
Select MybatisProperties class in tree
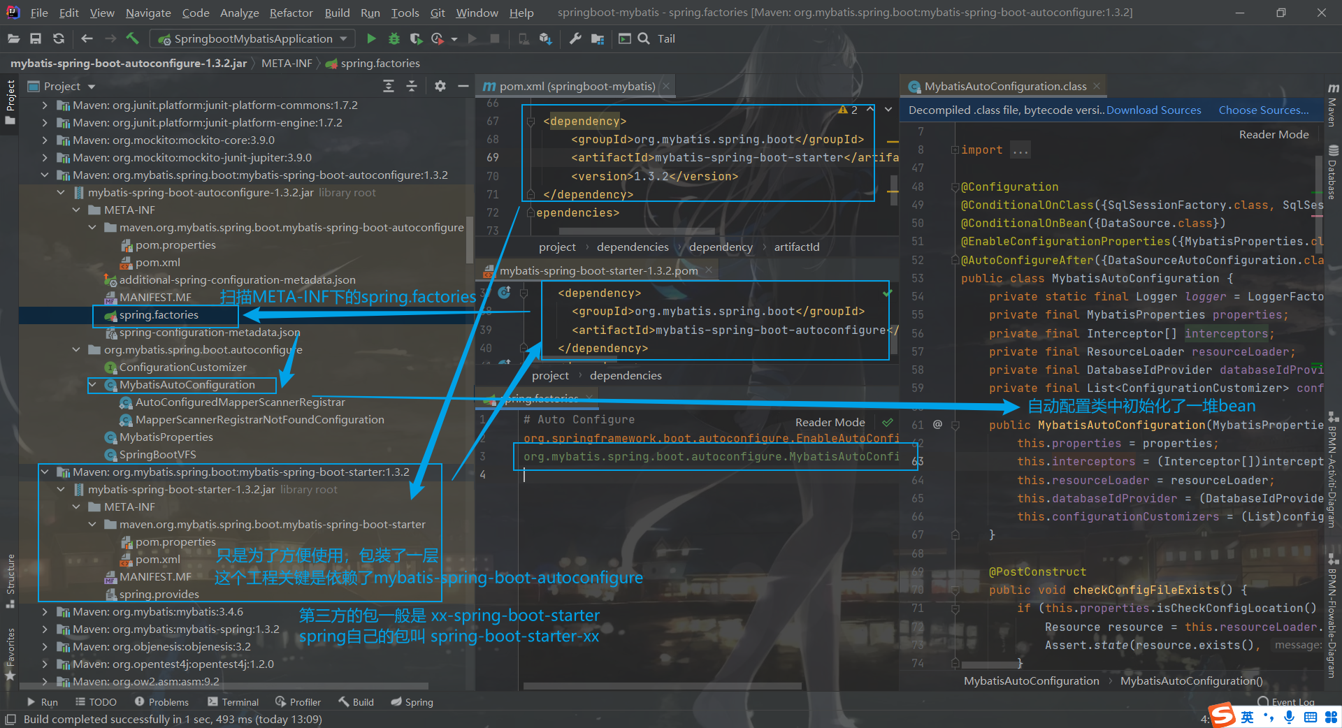(x=166, y=437)
